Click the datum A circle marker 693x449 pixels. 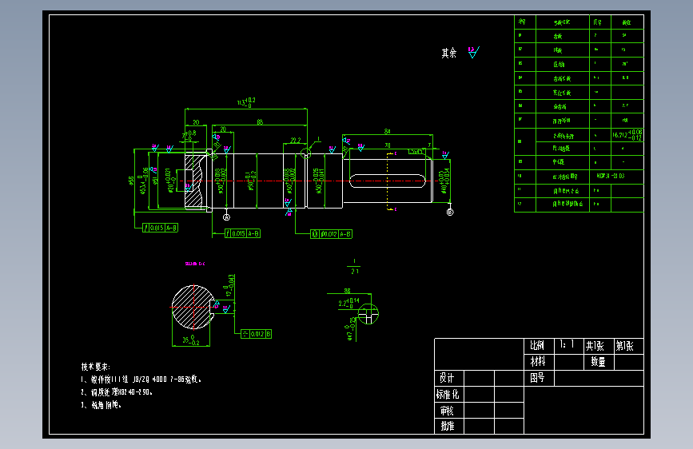226,217
